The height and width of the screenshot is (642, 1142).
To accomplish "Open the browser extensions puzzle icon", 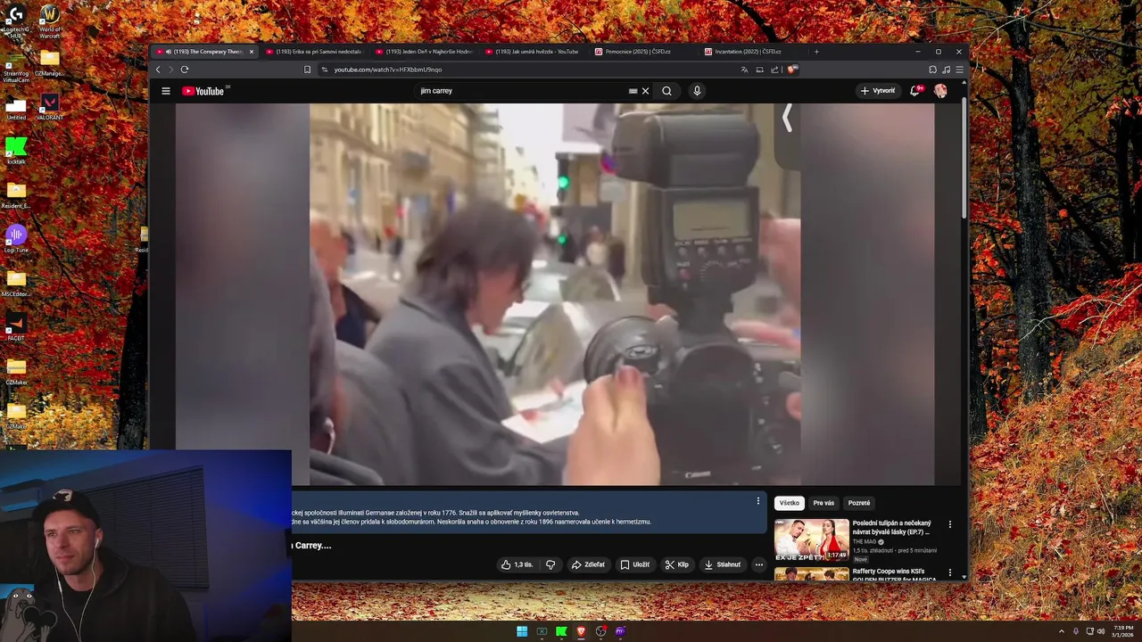I will click(x=932, y=70).
